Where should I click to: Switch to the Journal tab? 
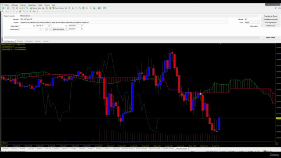pos(46,41)
